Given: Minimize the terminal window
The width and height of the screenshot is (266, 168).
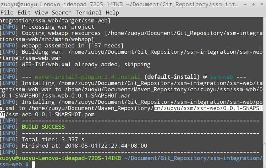Looking at the screenshot, I should tap(245, 5).
